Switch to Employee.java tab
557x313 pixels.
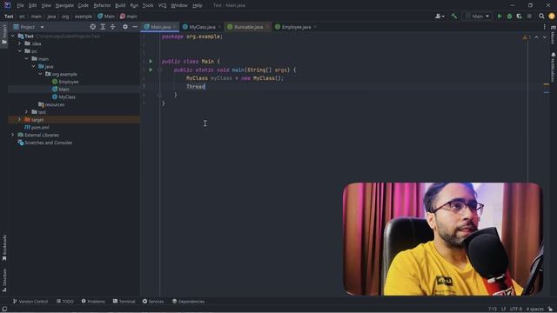(295, 27)
